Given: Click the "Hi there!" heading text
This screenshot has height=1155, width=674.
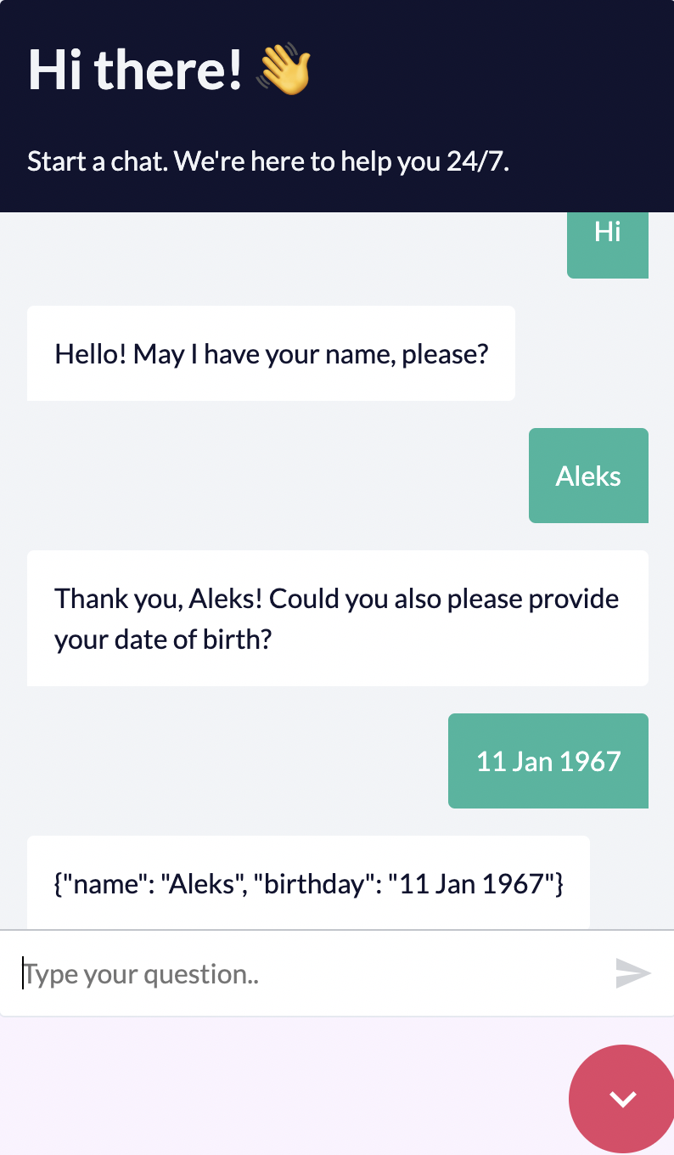Looking at the screenshot, I should (x=136, y=70).
